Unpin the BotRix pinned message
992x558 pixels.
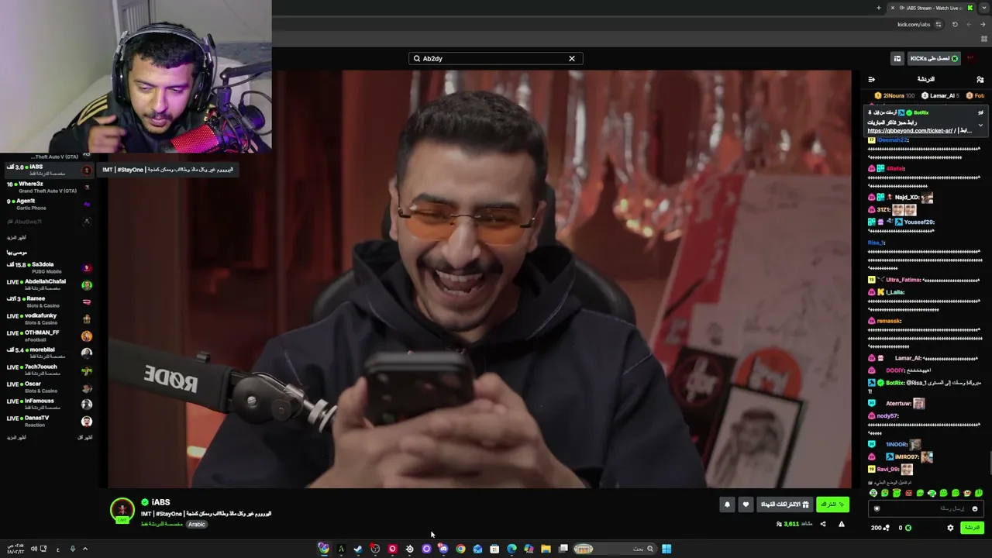980,113
